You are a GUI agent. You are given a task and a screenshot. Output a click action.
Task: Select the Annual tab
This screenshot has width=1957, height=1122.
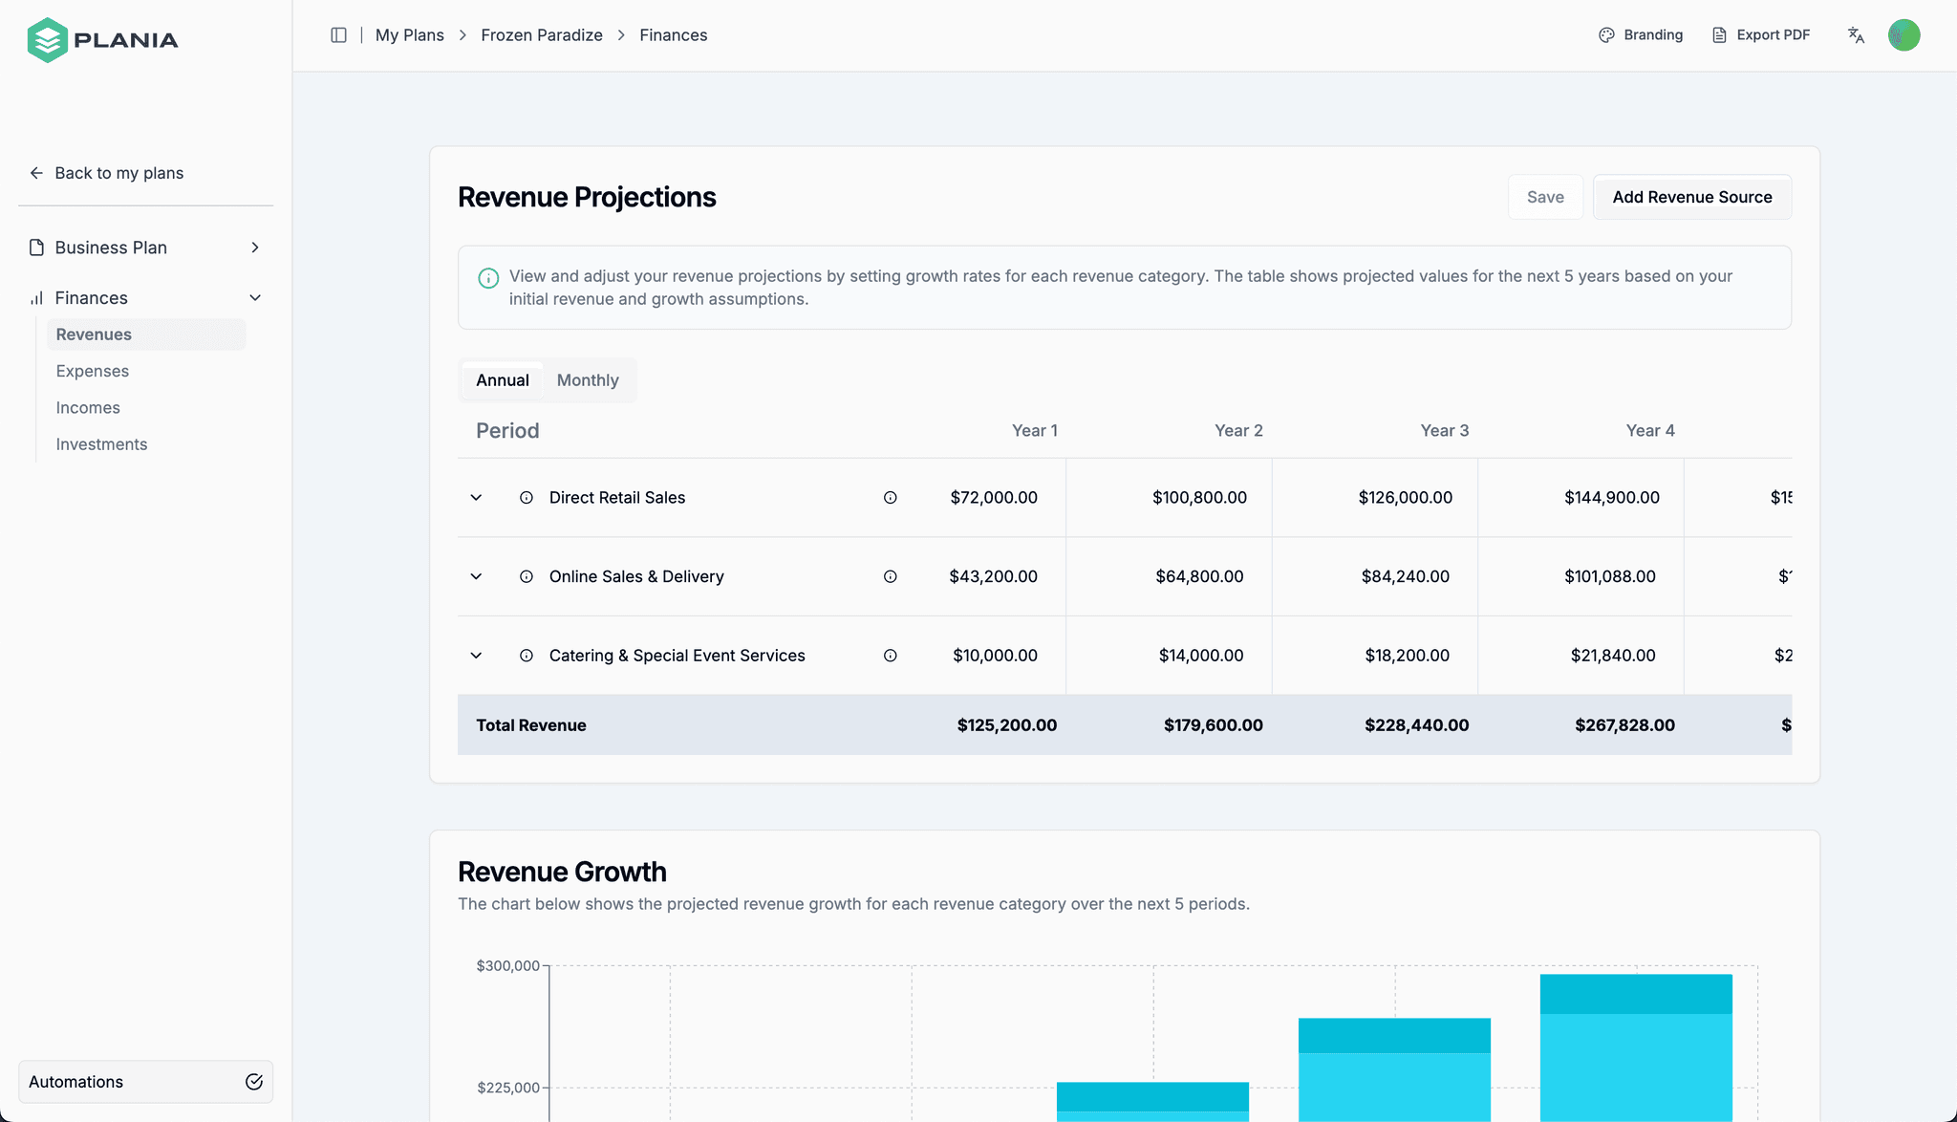point(502,379)
